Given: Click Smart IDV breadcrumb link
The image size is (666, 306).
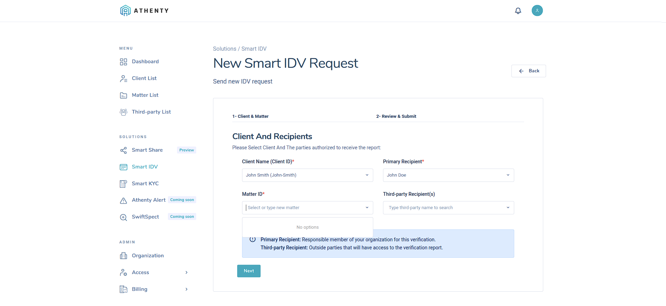Looking at the screenshot, I should [254, 49].
